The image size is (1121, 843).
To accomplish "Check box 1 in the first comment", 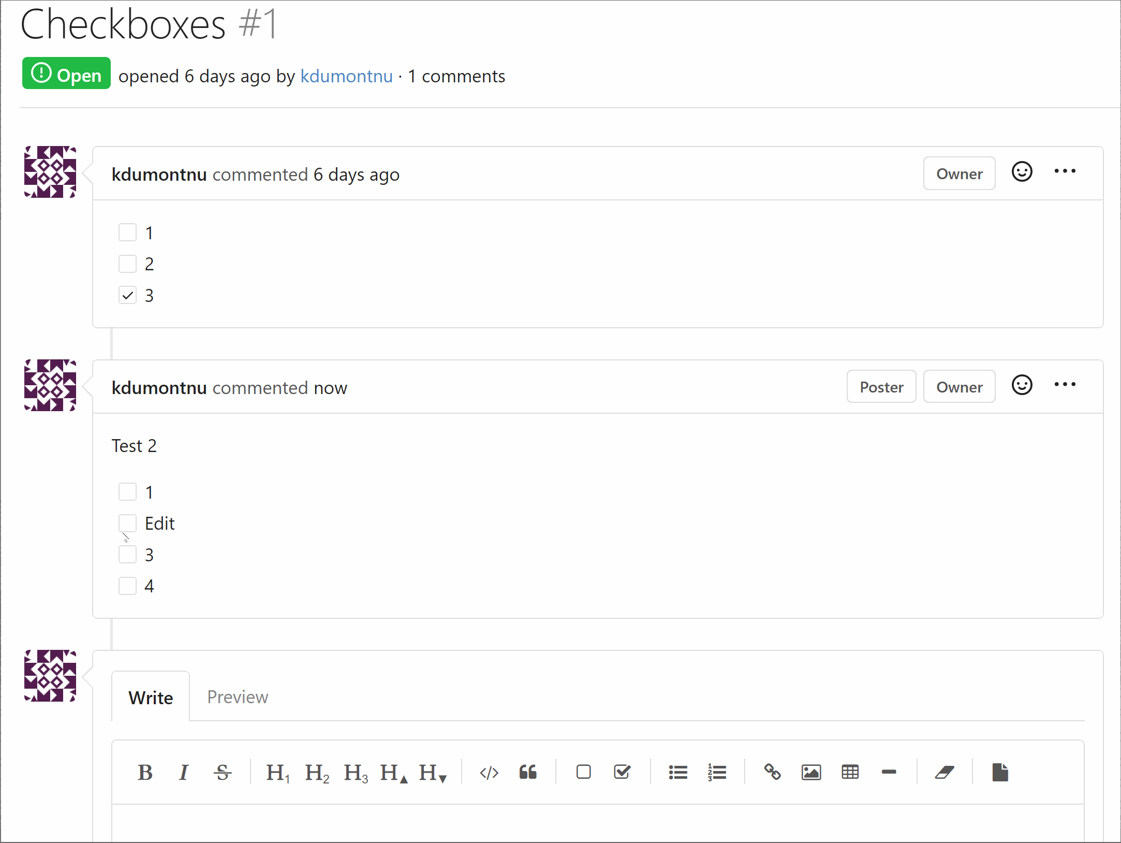I will point(127,232).
